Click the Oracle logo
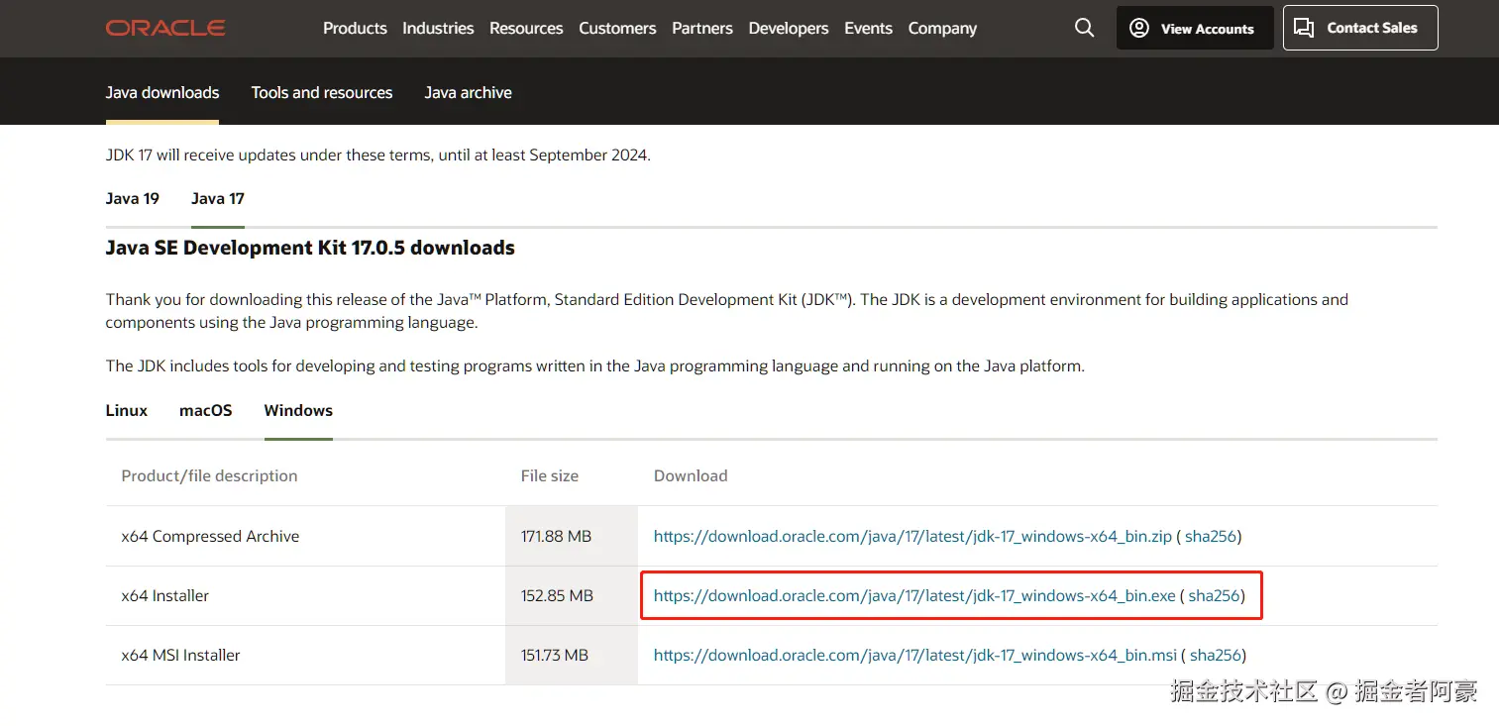1499x726 pixels. point(165,28)
